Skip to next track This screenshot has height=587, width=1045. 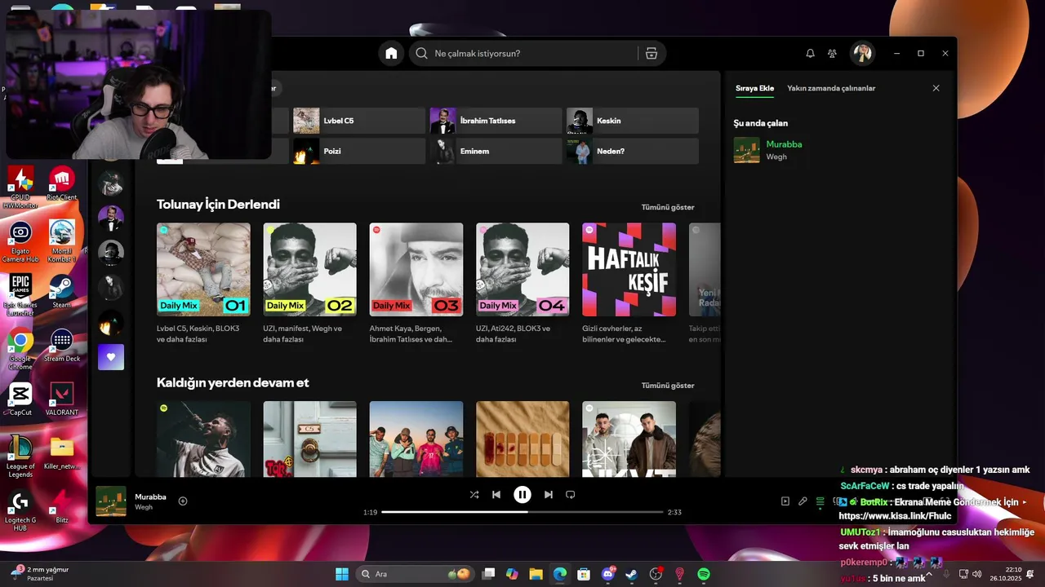click(549, 494)
